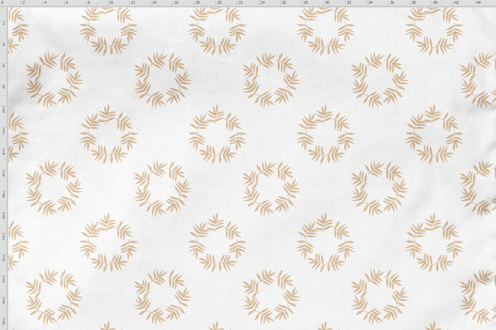The image size is (496, 330).
Task: Click the 40 label on the top ruler
Action: (435, 2)
